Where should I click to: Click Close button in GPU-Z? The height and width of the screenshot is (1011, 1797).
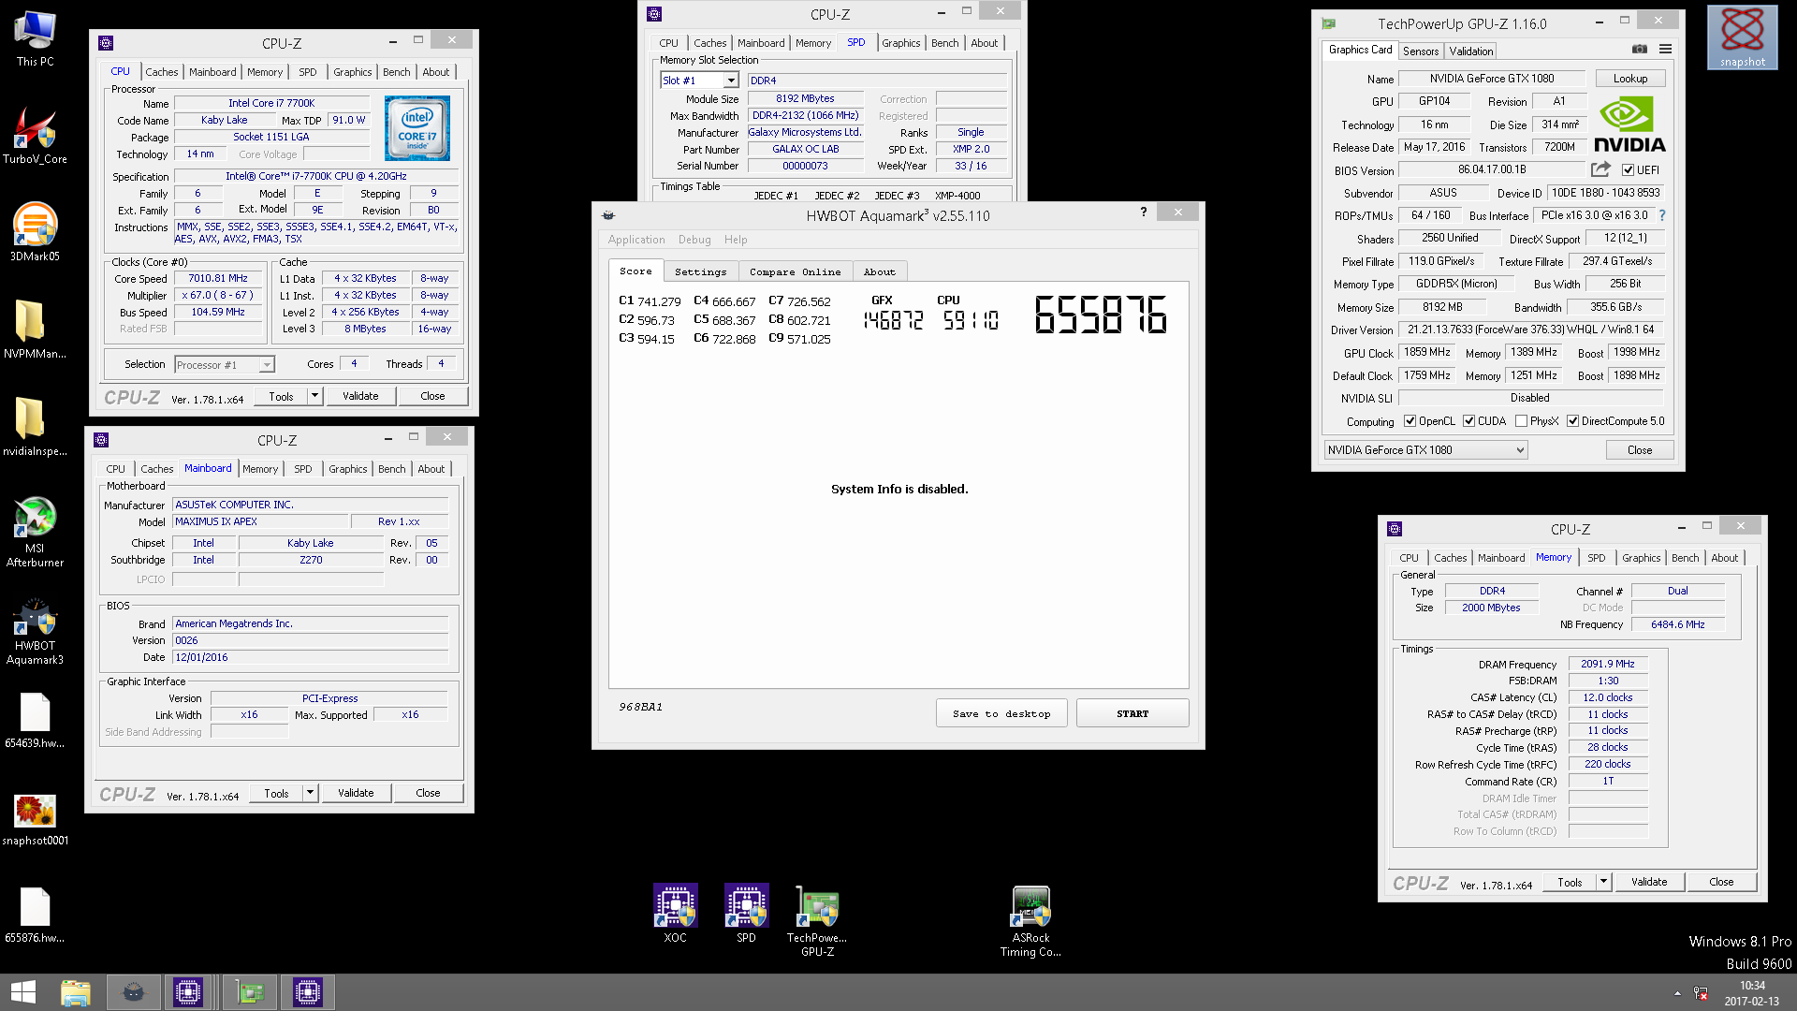coord(1639,450)
